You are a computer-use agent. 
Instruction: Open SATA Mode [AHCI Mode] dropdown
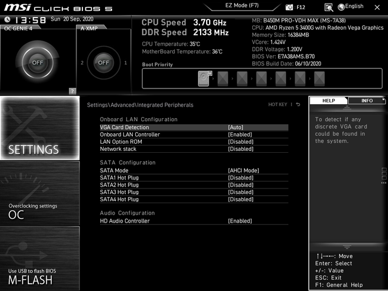click(244, 170)
